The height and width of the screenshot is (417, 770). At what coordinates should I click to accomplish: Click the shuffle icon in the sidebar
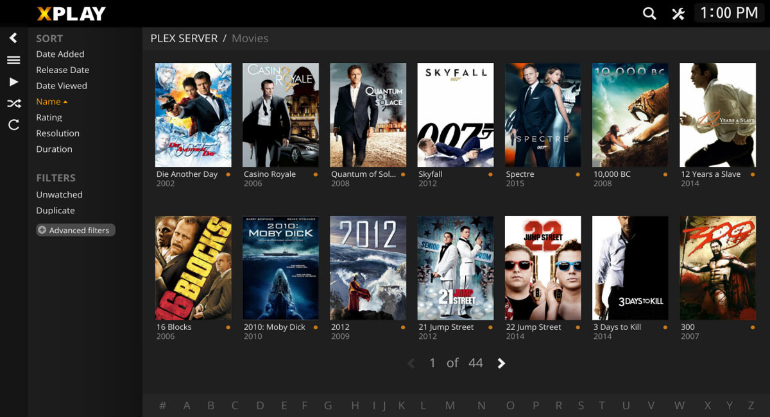click(13, 103)
